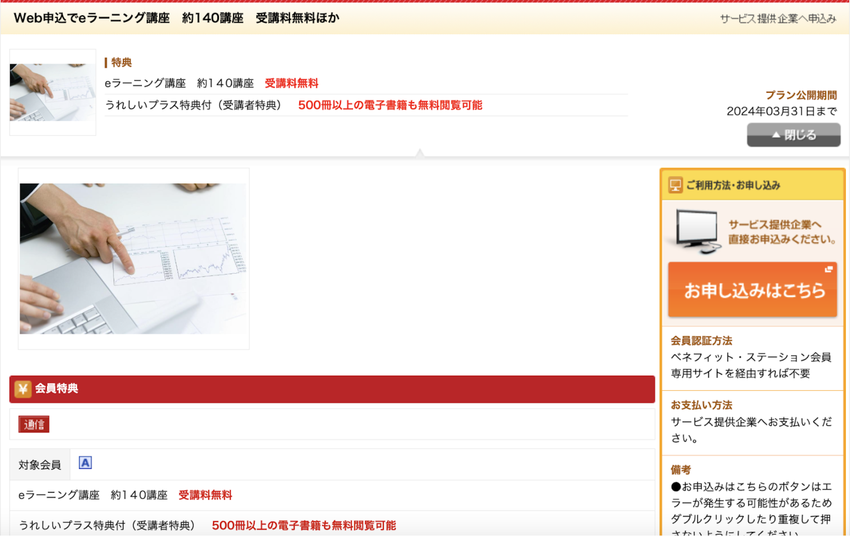Click the external-link icon on the orange apply button
This screenshot has width=850, height=536.
tap(828, 269)
